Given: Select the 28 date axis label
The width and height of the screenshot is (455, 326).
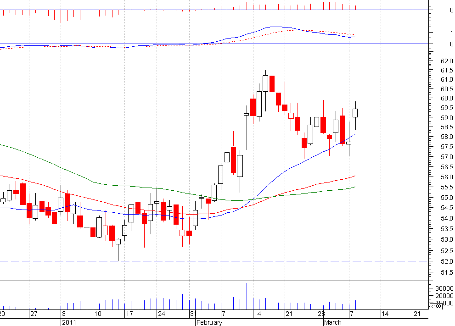Looking at the screenshot, I should tap(321, 314).
